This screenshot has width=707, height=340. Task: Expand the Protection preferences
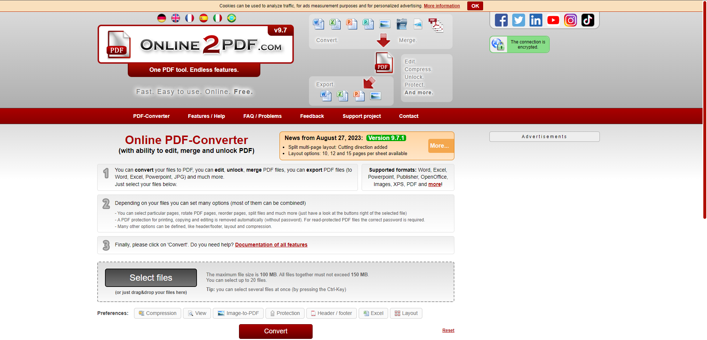(285, 313)
